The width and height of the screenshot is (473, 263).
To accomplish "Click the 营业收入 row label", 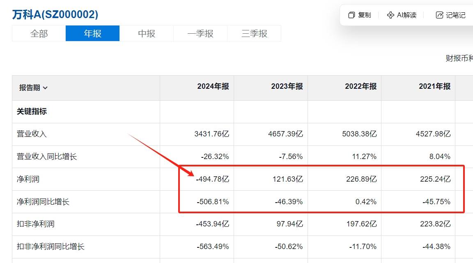I will (x=32, y=134).
